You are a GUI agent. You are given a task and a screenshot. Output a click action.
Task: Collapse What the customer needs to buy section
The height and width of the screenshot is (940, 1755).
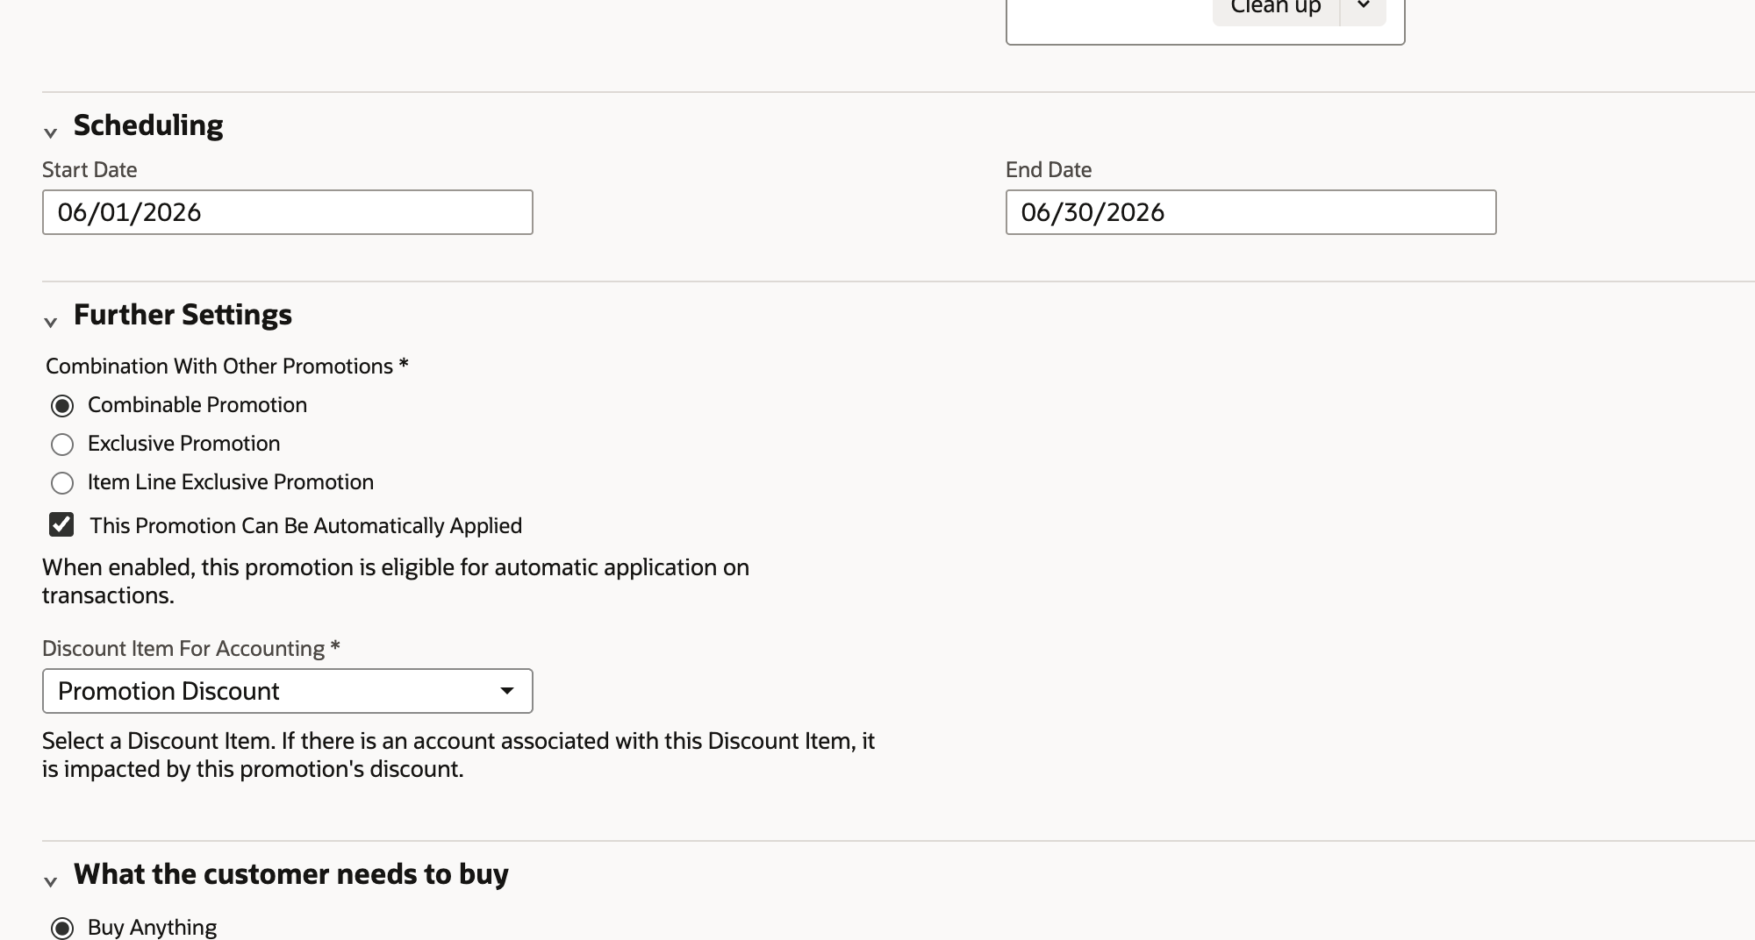[x=51, y=881]
